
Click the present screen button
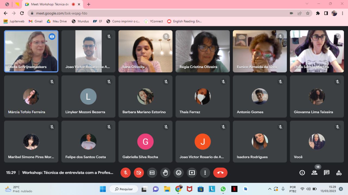click(x=192, y=172)
